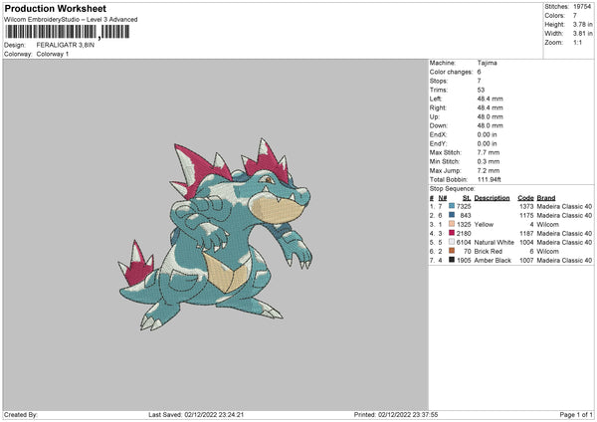Click 'Madeira Classic 40' in Natural White row
The height and width of the screenshot is (422, 597).
pos(564,242)
